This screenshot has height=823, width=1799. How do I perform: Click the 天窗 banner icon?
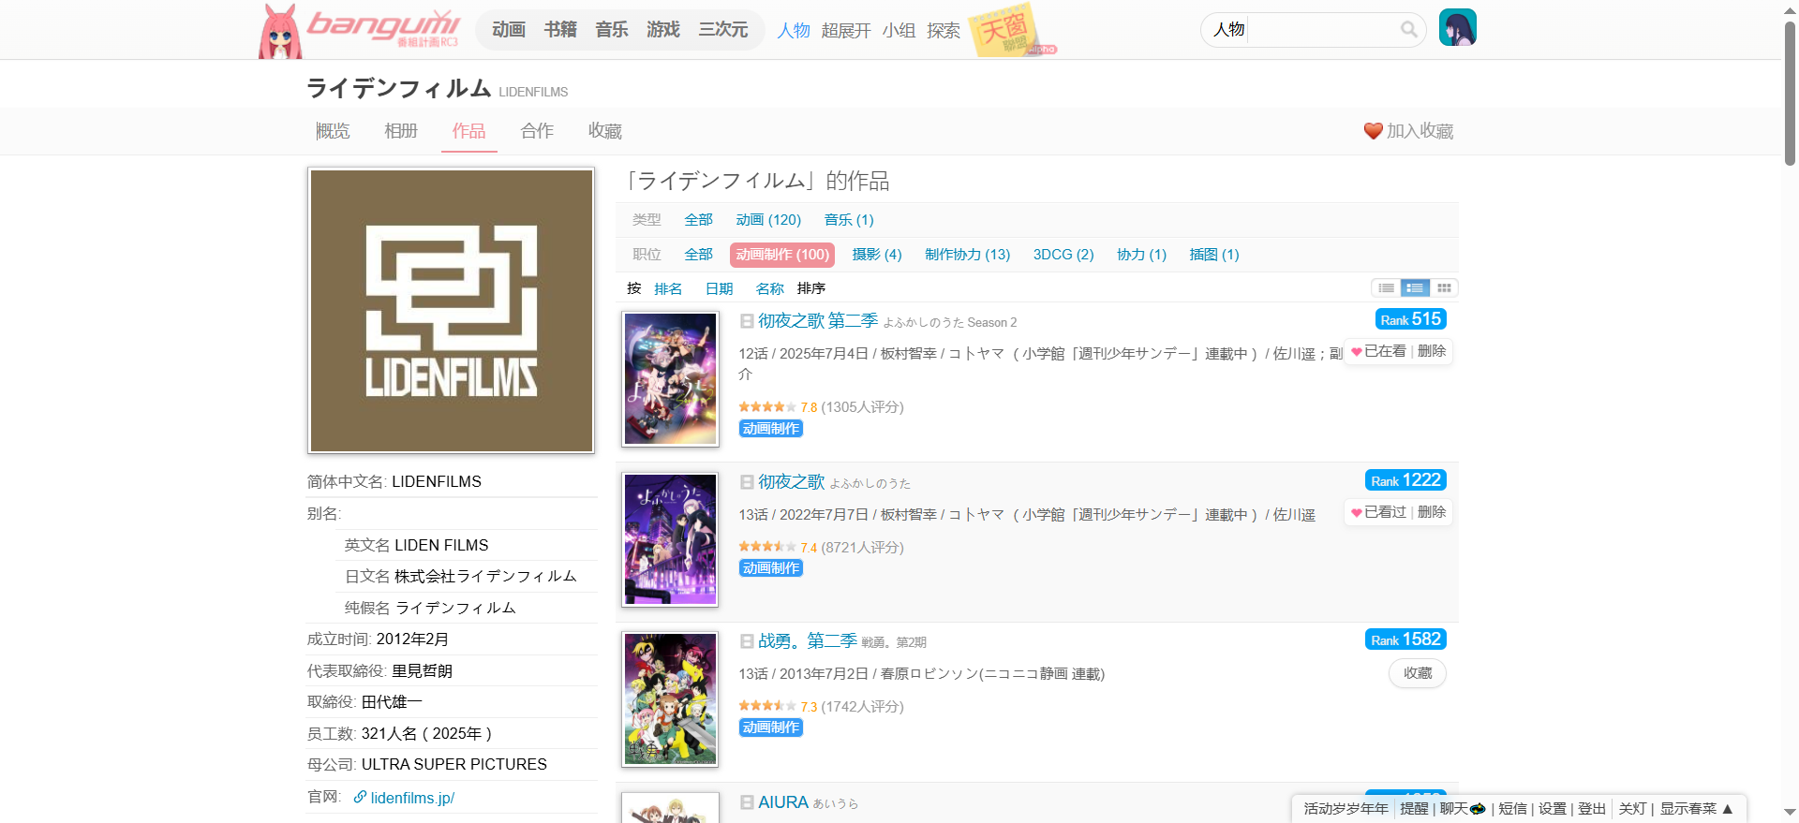[x=1004, y=30]
